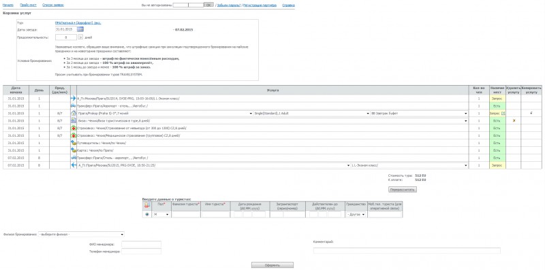
Task: Click the passport number field
Action: tap(294, 215)
